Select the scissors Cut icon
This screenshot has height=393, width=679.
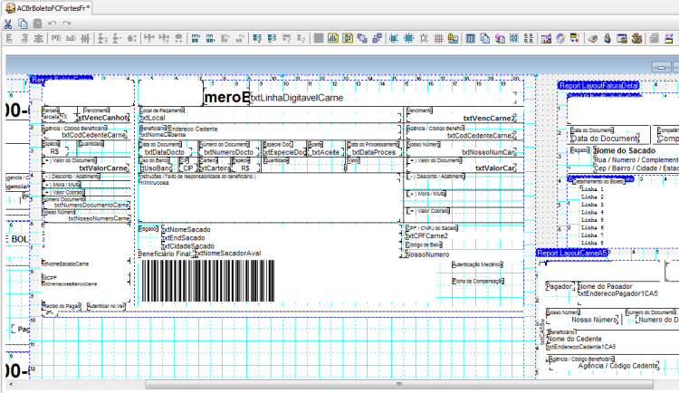point(8,24)
